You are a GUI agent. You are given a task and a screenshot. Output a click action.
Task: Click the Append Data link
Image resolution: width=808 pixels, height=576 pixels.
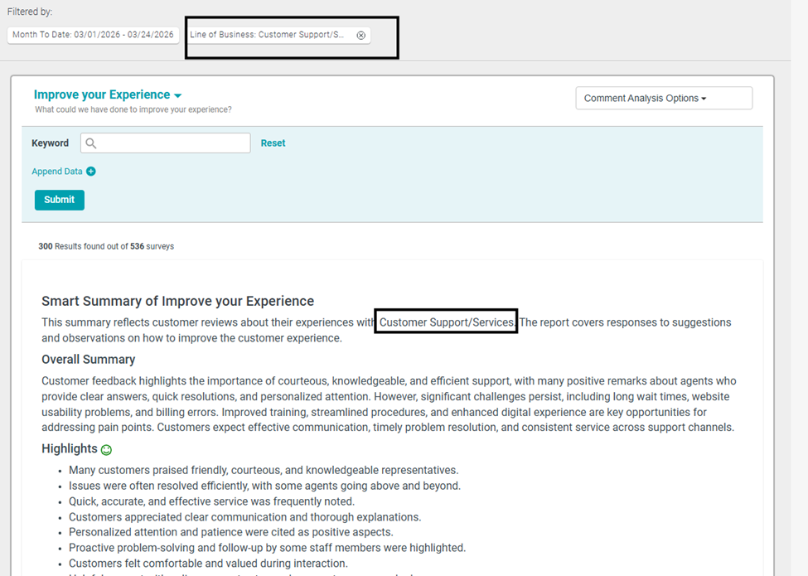(57, 172)
